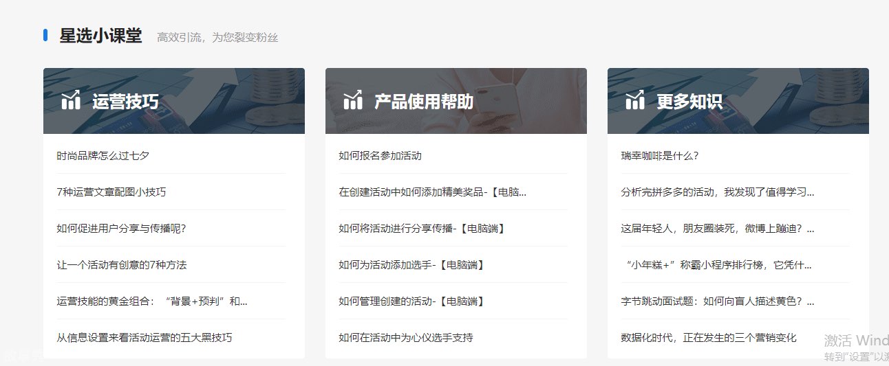Screen dimensions: 889x366
Task: Open help article 如何报名参加活动
Action: pyautogui.click(x=380, y=156)
